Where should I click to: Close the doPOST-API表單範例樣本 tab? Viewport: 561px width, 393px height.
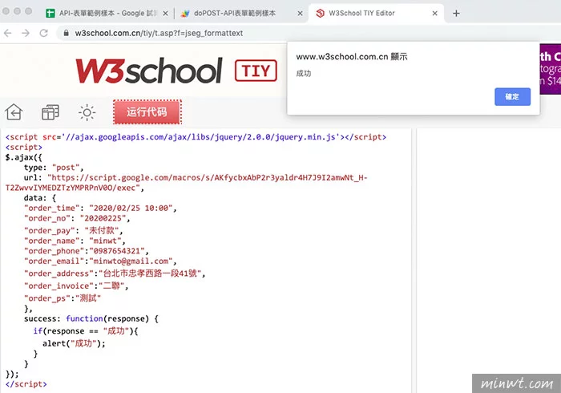(x=301, y=14)
